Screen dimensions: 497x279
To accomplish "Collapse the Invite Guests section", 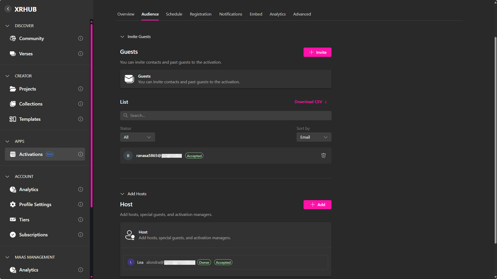I will (x=122, y=37).
